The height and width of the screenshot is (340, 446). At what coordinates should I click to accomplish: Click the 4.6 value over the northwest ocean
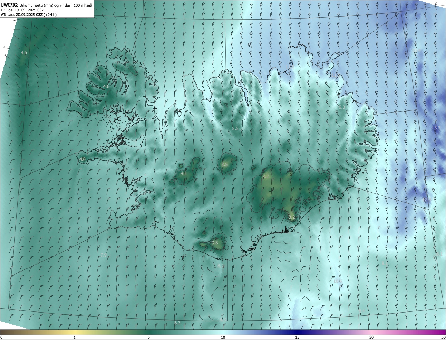click(x=24, y=52)
